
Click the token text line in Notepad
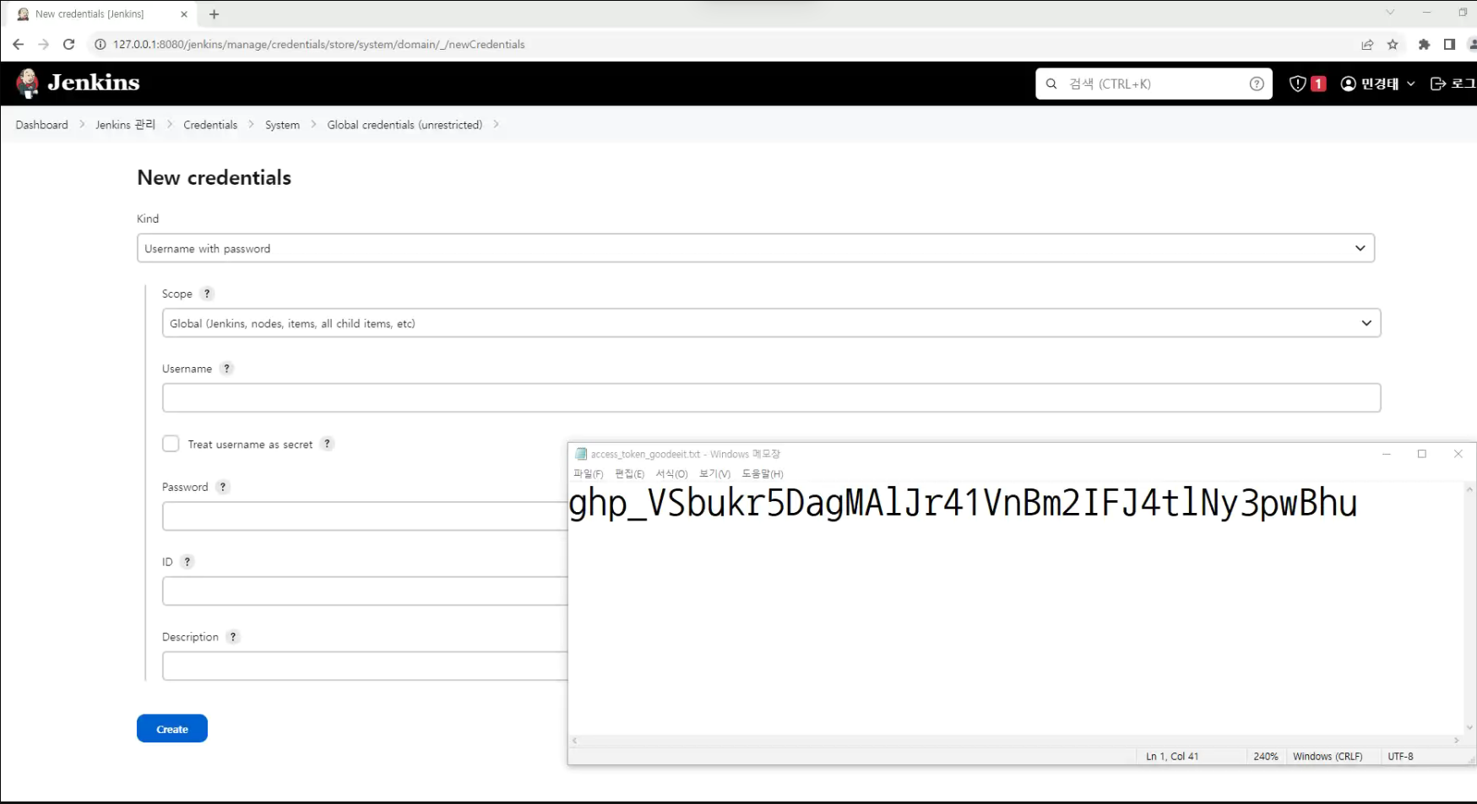pos(963,504)
